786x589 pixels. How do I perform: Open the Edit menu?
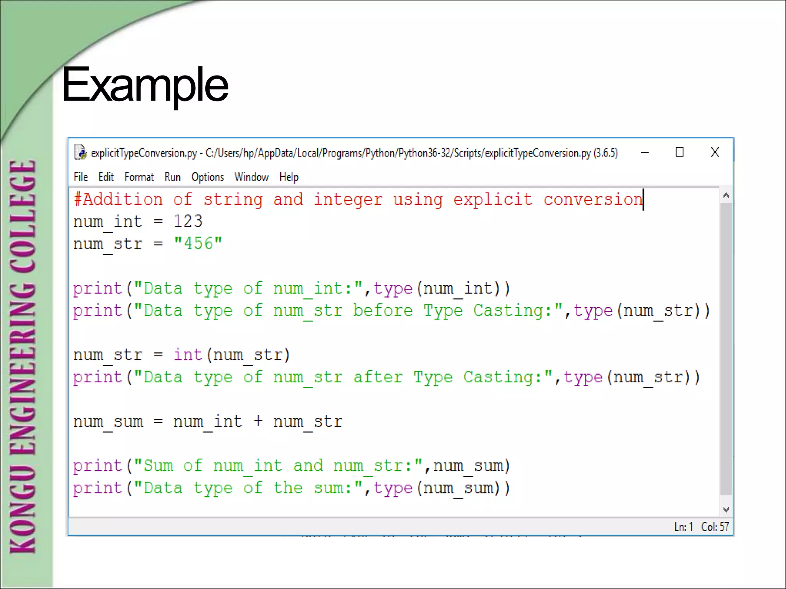point(106,177)
